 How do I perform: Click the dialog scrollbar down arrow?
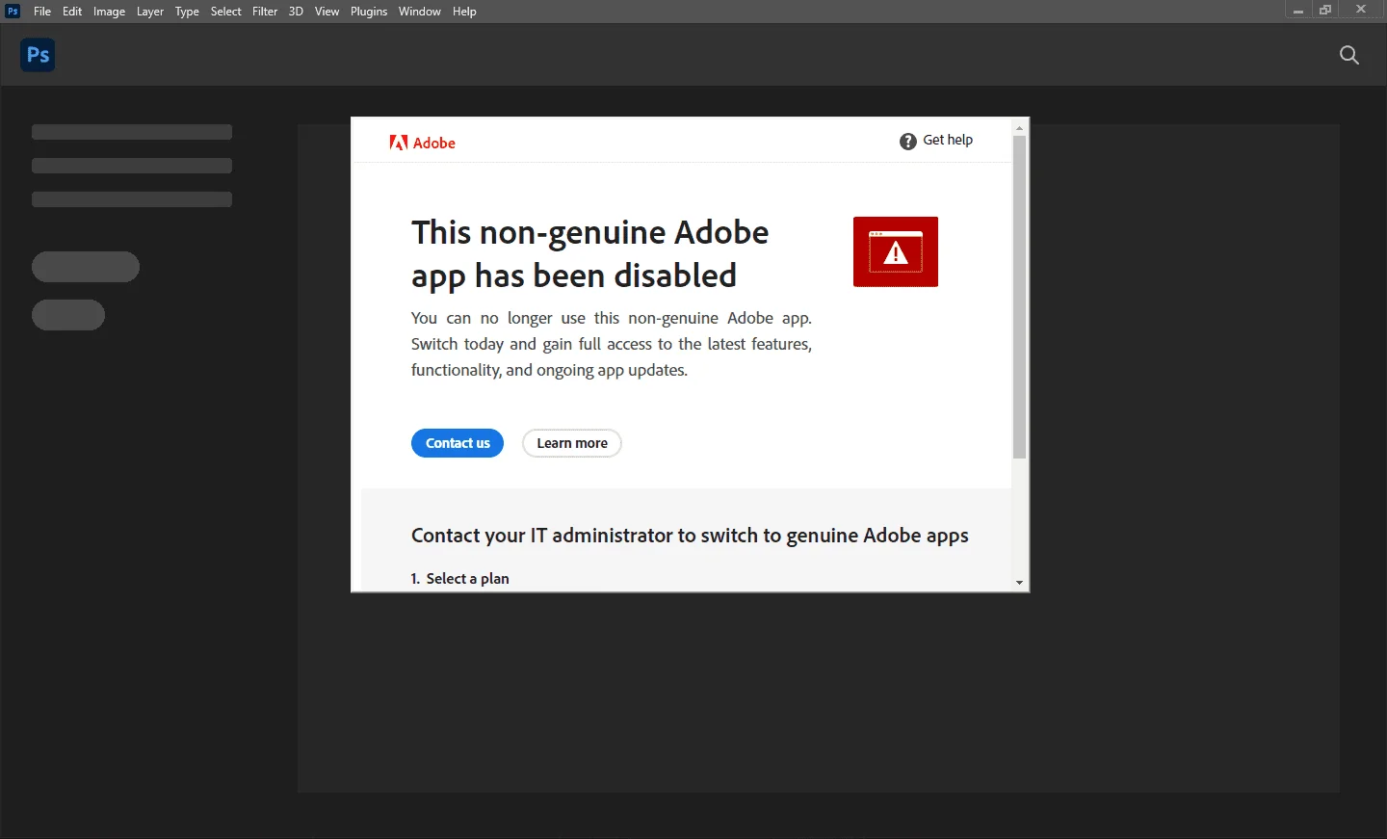coord(1019,582)
